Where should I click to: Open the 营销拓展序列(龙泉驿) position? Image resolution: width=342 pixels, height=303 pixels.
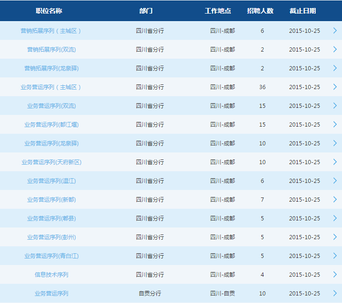pos(51,68)
